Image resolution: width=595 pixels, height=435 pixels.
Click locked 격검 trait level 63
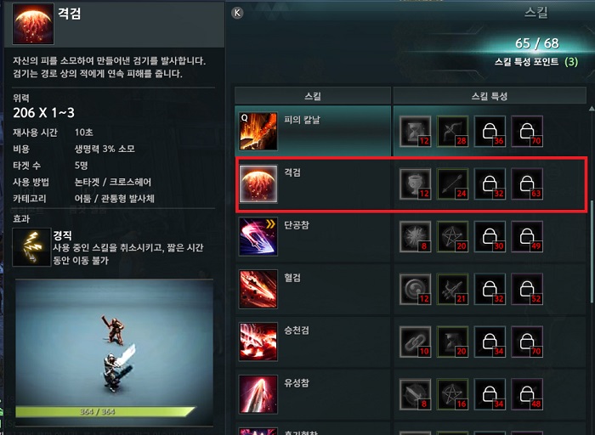click(527, 184)
